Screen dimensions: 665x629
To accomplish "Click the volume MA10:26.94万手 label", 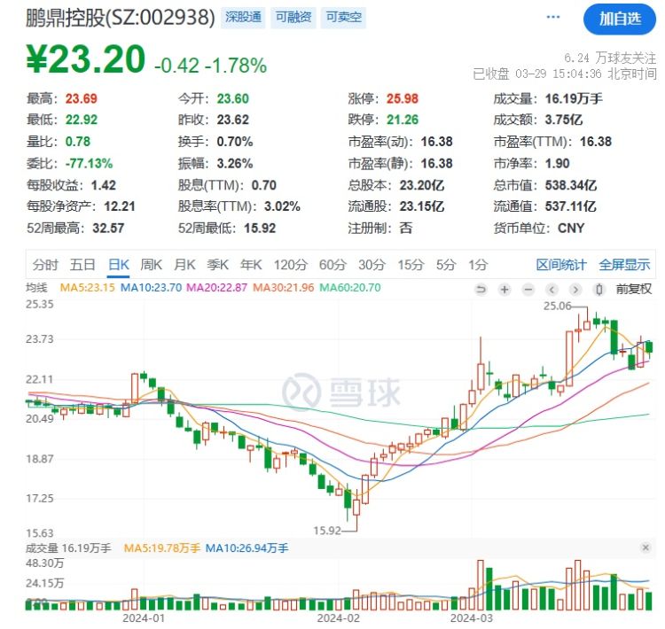I will point(246,548).
